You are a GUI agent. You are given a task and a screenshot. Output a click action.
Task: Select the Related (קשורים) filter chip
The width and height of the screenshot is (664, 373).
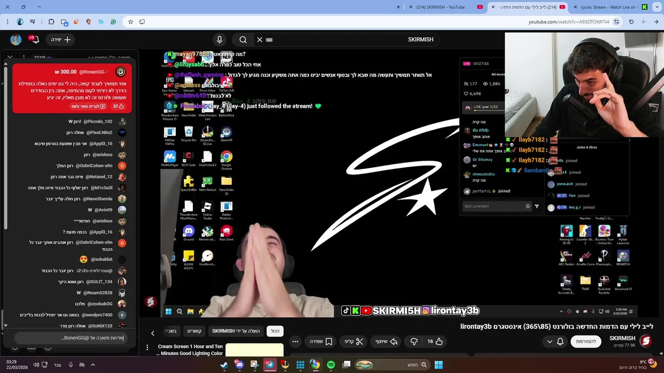[x=195, y=331]
